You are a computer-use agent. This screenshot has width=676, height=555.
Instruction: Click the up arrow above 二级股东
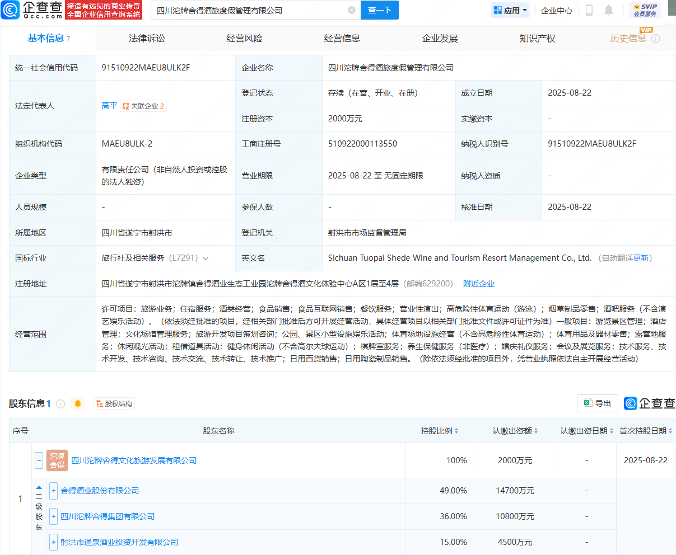(39, 488)
